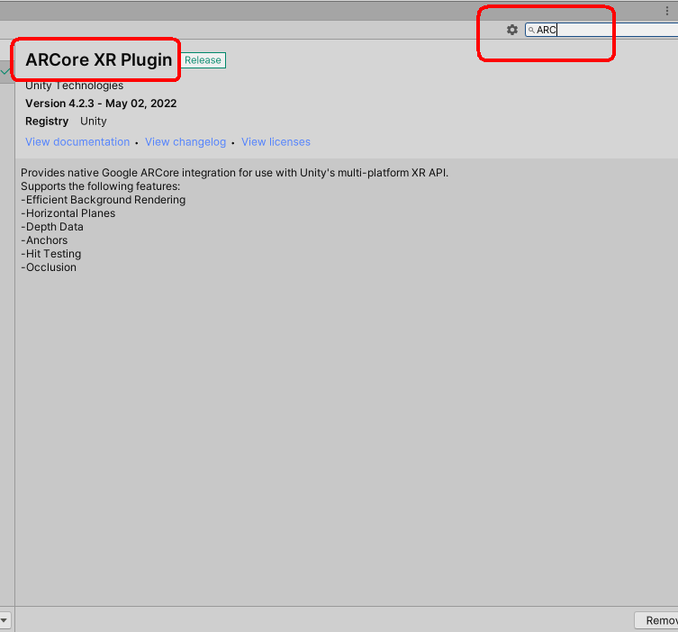This screenshot has width=678, height=632.
Task: Click the -Depth Data feature line
Action: click(x=52, y=227)
